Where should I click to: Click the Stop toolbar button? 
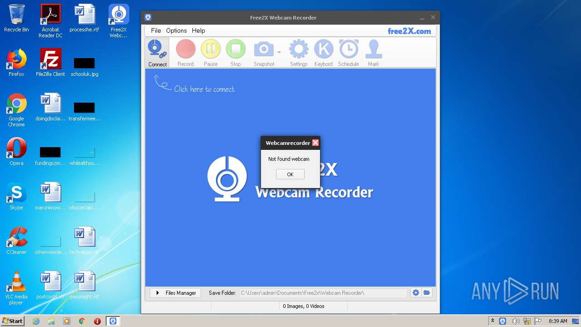(x=236, y=53)
